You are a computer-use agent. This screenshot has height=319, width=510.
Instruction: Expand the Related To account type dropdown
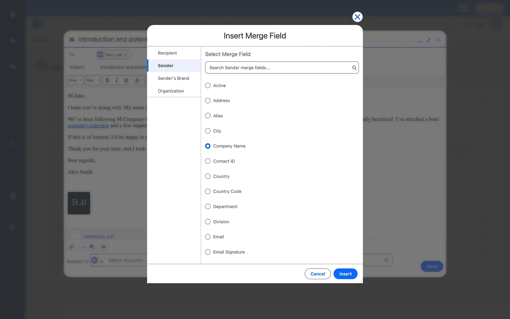point(101,262)
